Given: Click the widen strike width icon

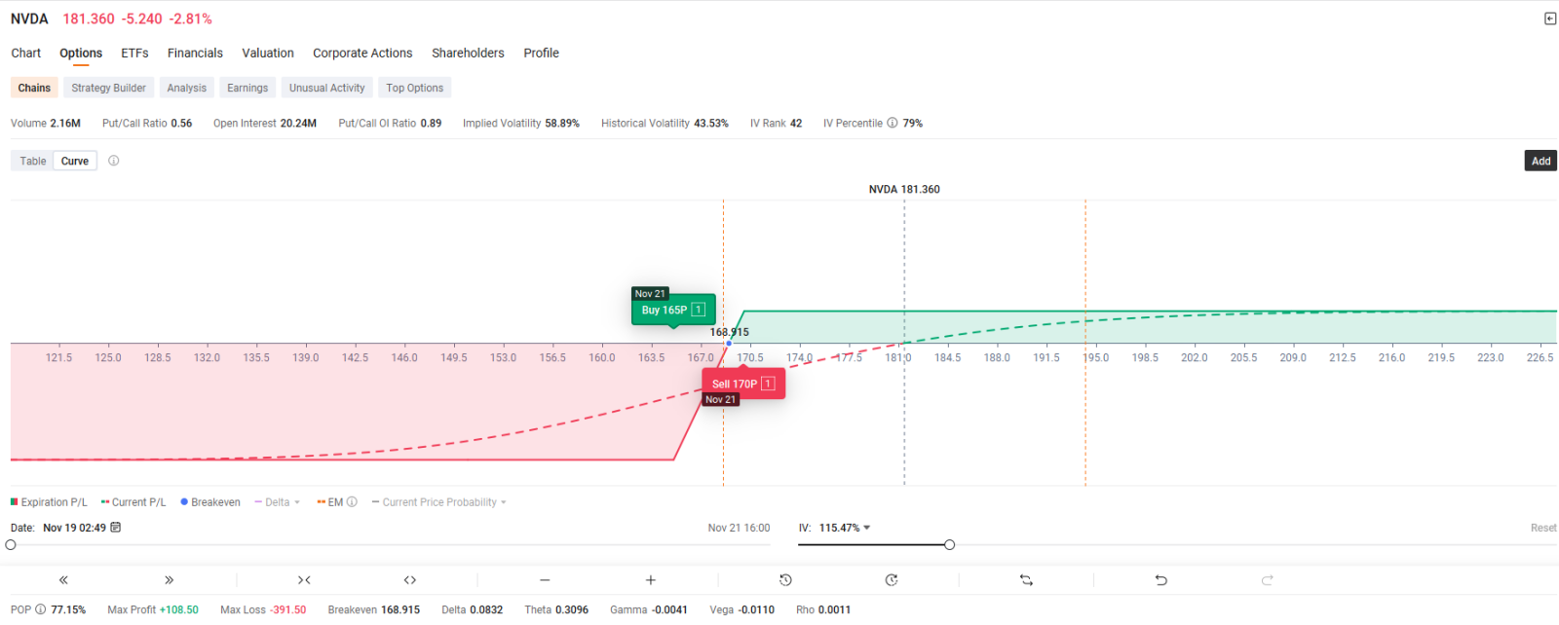Looking at the screenshot, I should (x=410, y=580).
